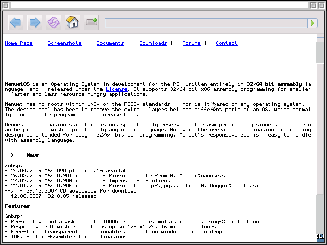Select the 24.04.2009 DVD player news line
Viewport: 327px width, 245px height.
pos(69,171)
